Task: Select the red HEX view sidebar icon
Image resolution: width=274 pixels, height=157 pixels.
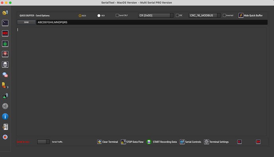Action: [5, 33]
